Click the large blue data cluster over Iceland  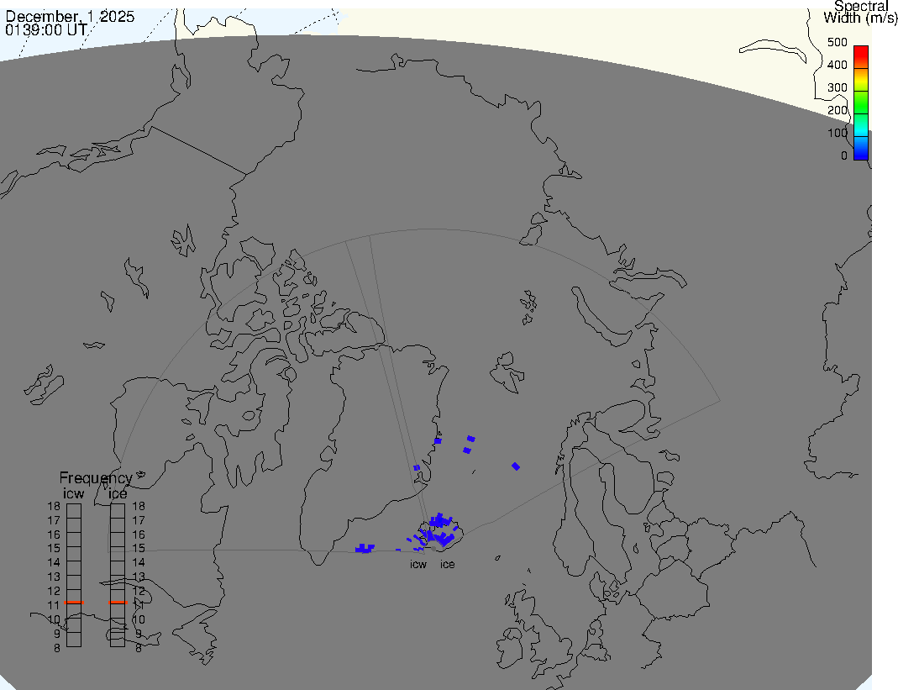point(440,530)
